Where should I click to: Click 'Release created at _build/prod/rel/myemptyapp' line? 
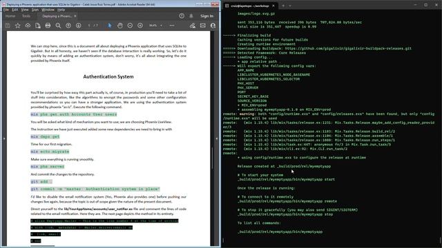pos(284,166)
